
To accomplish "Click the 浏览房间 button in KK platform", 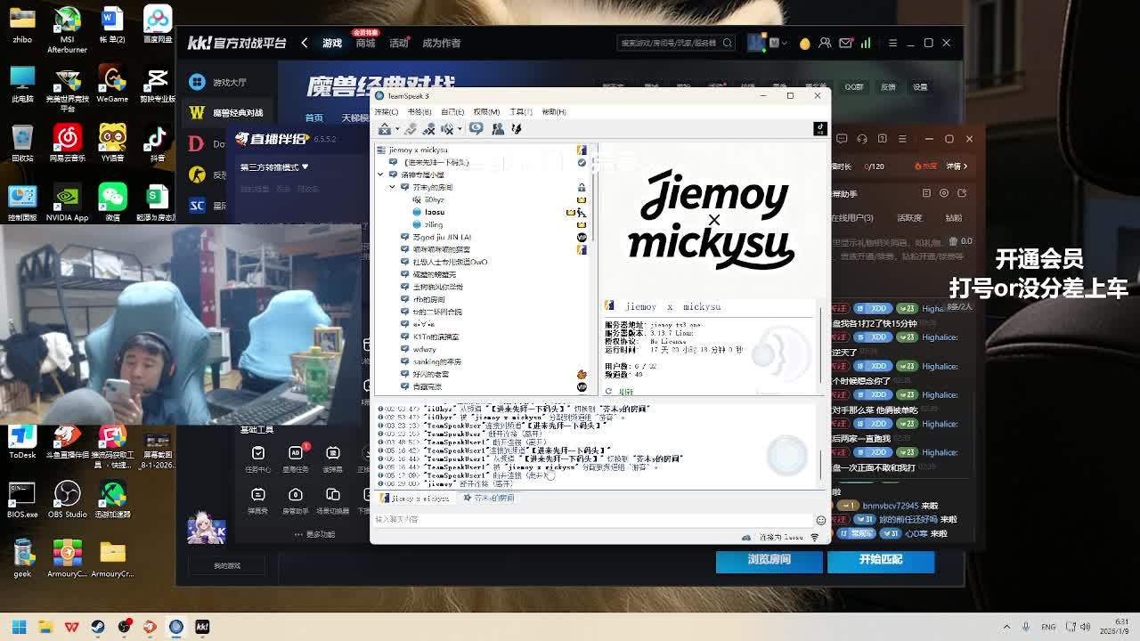I will (769, 560).
